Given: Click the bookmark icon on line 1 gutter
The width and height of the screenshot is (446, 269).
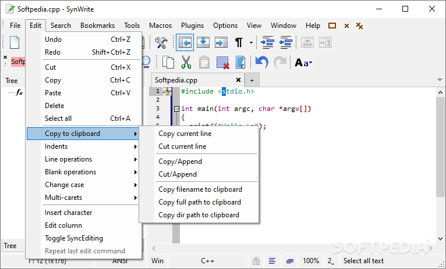Looking at the screenshot, I should tap(167, 91).
